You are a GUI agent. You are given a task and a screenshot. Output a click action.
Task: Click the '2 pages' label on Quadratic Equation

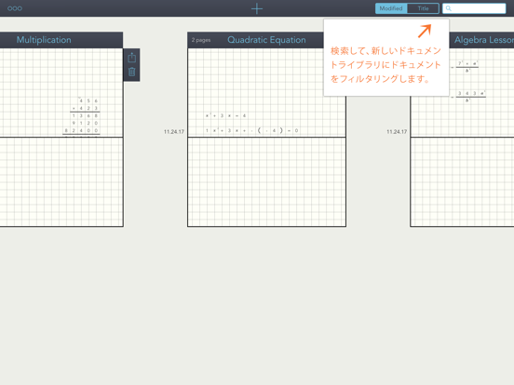(201, 40)
